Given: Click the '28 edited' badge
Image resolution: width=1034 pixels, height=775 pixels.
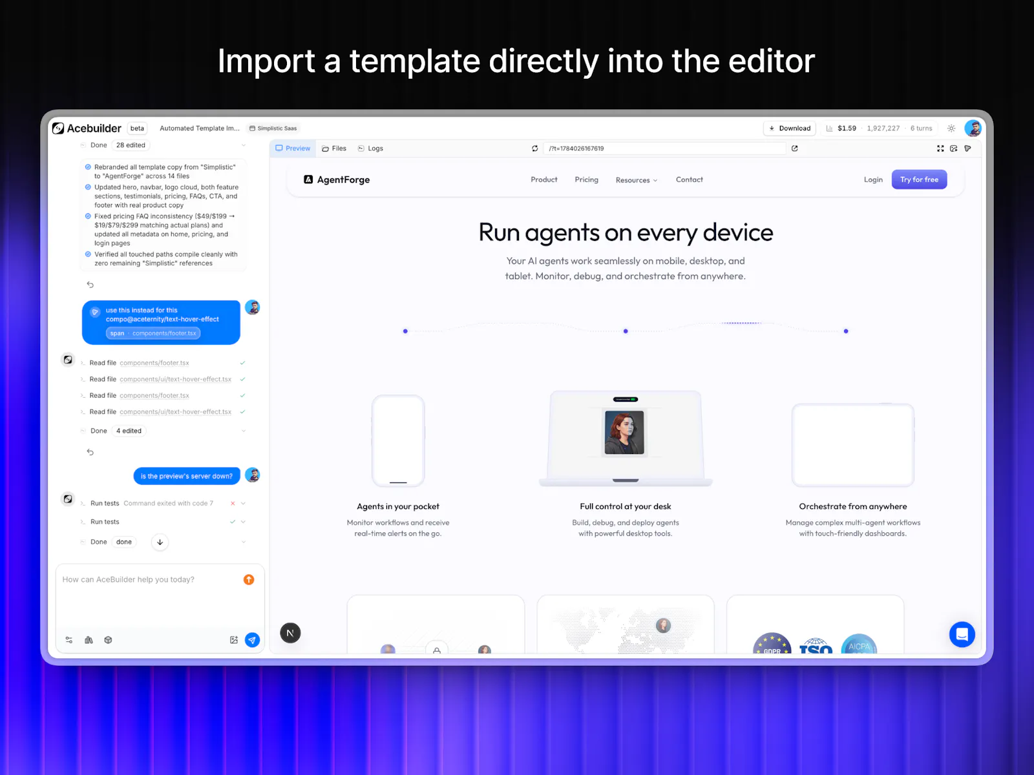Looking at the screenshot, I should pos(131,145).
